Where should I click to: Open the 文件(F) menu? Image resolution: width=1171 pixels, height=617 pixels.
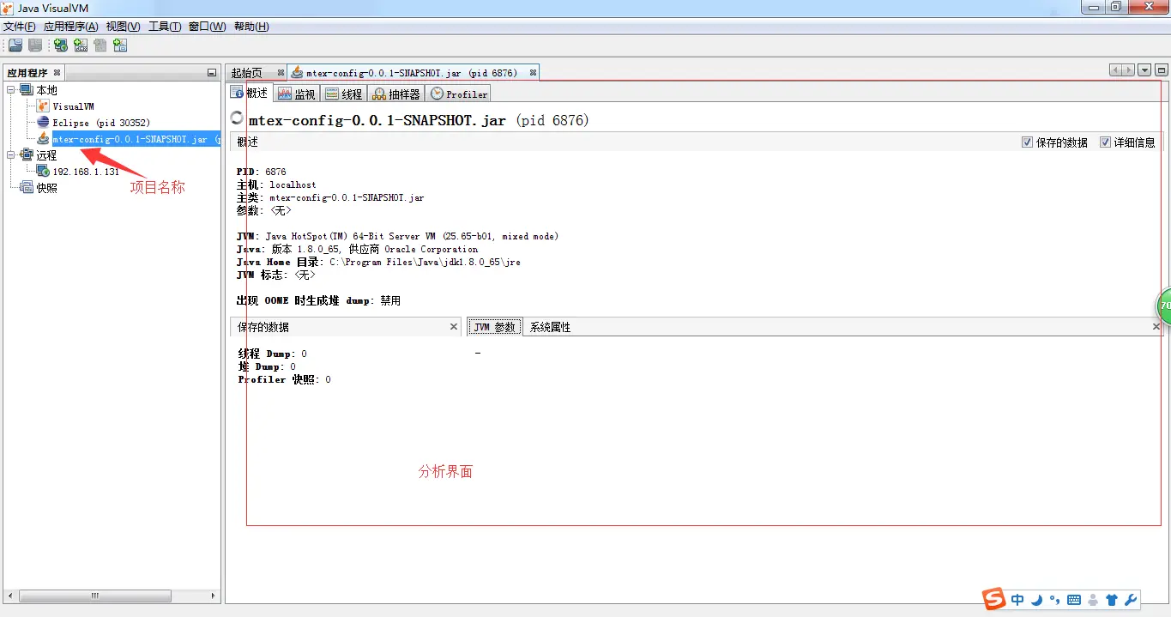pyautogui.click(x=20, y=27)
